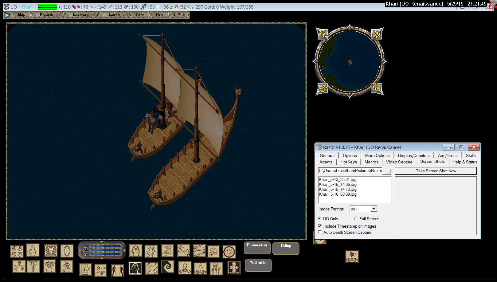Click the hand tossing orb spell icon
497x282 pixels.
tap(100, 270)
